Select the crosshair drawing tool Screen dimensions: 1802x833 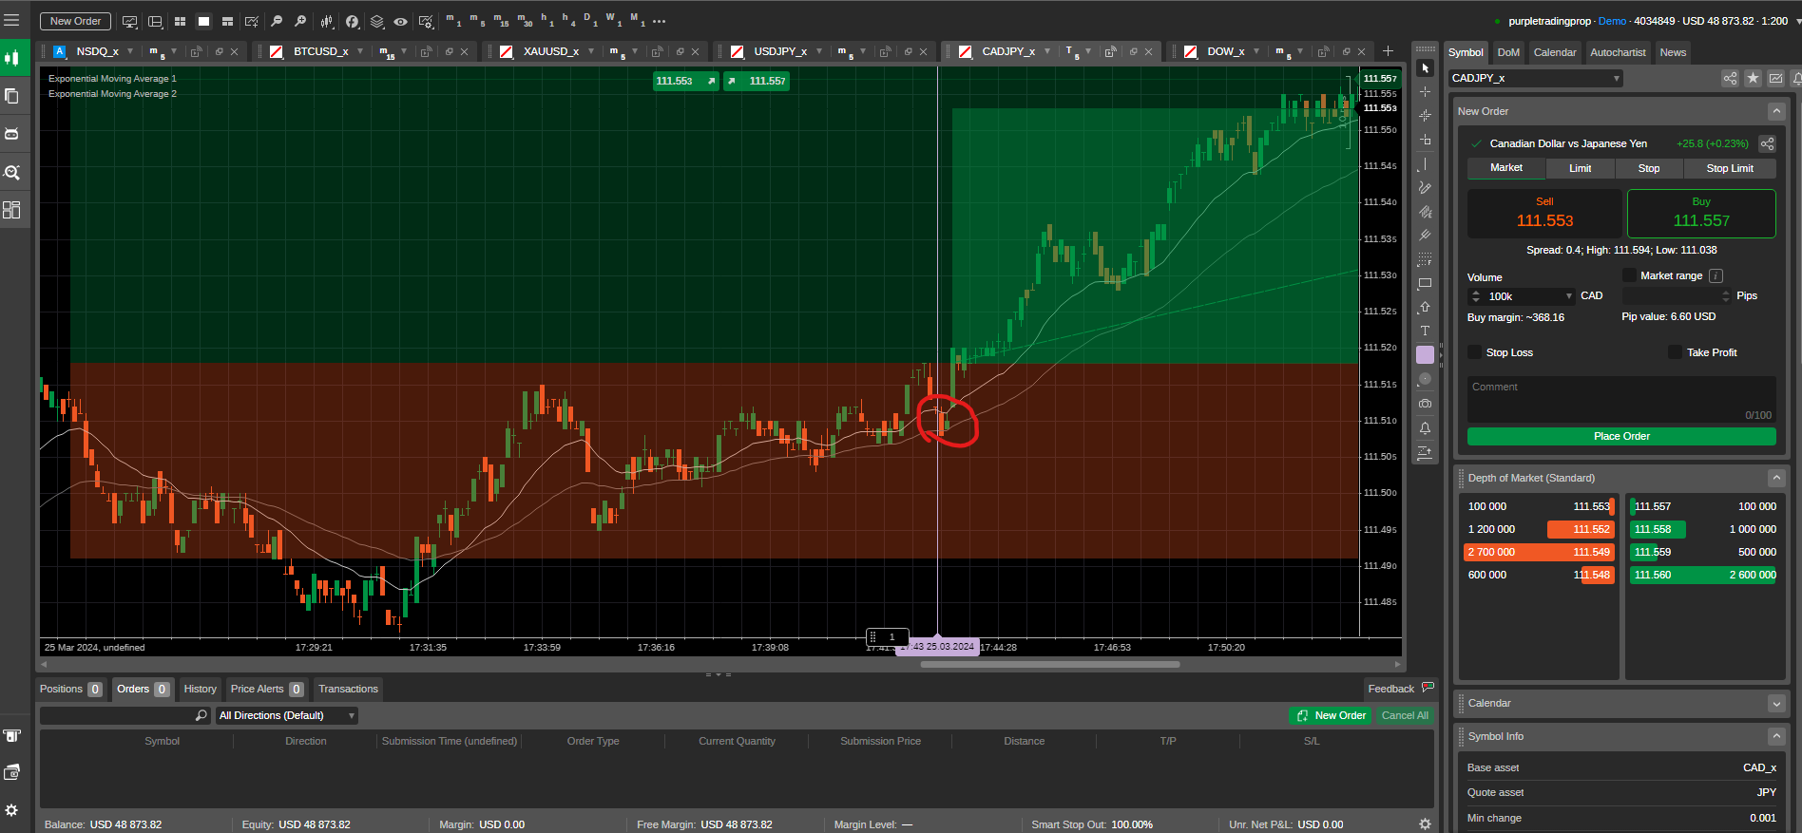tap(1425, 92)
